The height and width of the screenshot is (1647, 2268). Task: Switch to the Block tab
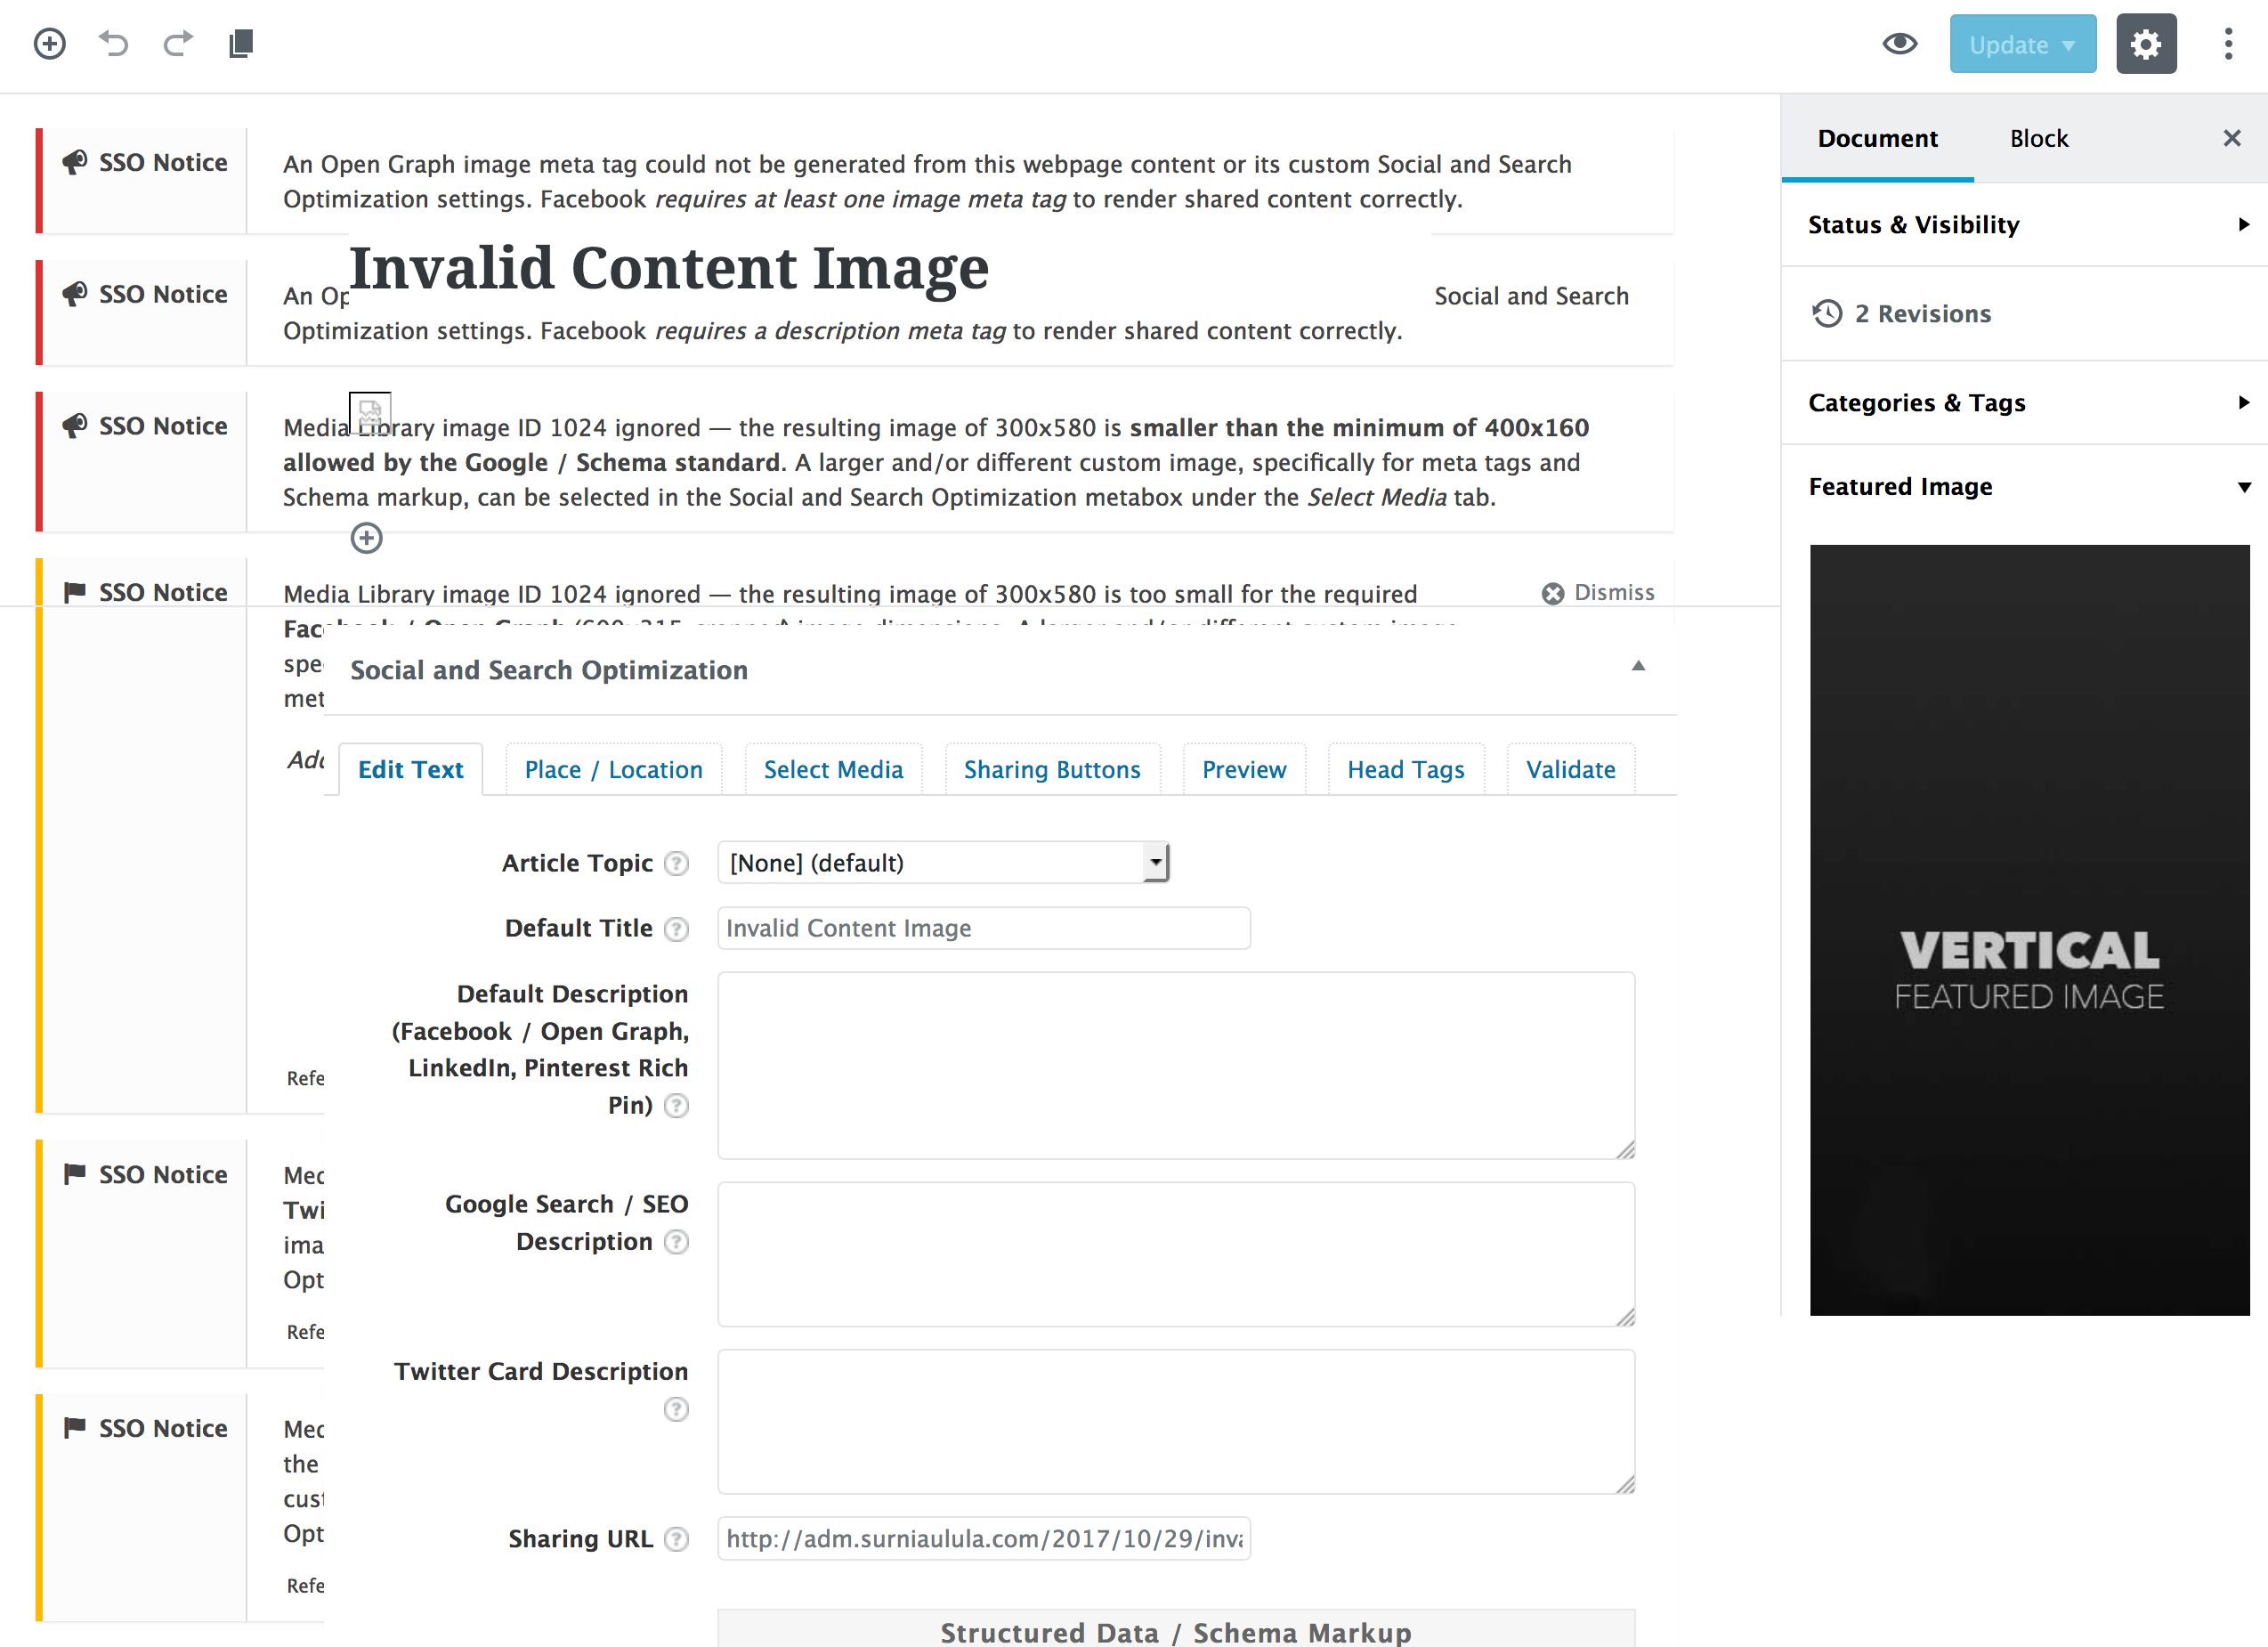click(x=2038, y=138)
